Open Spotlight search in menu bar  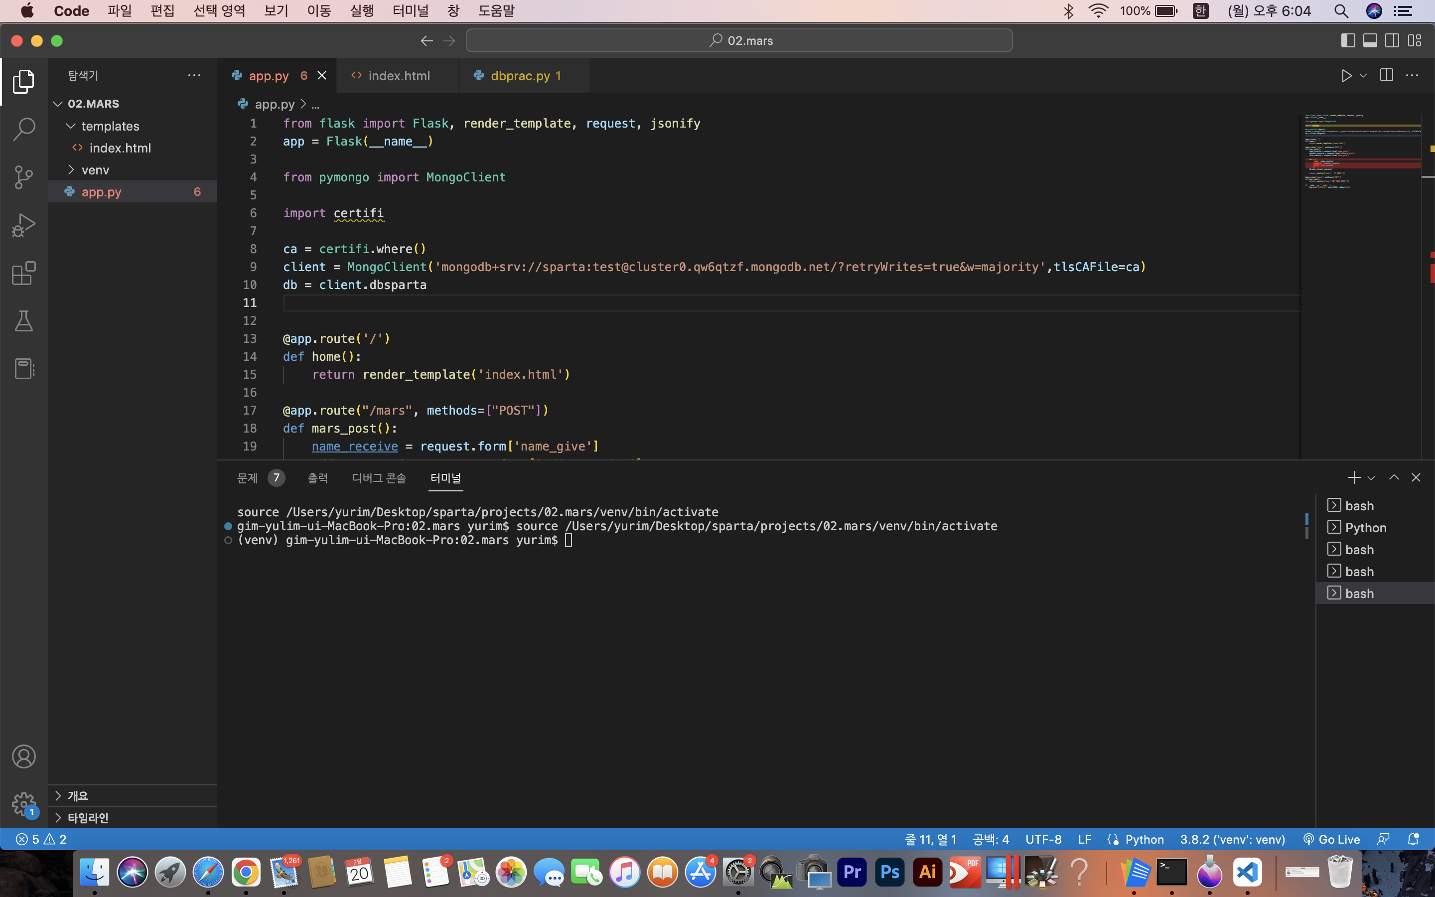pyautogui.click(x=1341, y=10)
